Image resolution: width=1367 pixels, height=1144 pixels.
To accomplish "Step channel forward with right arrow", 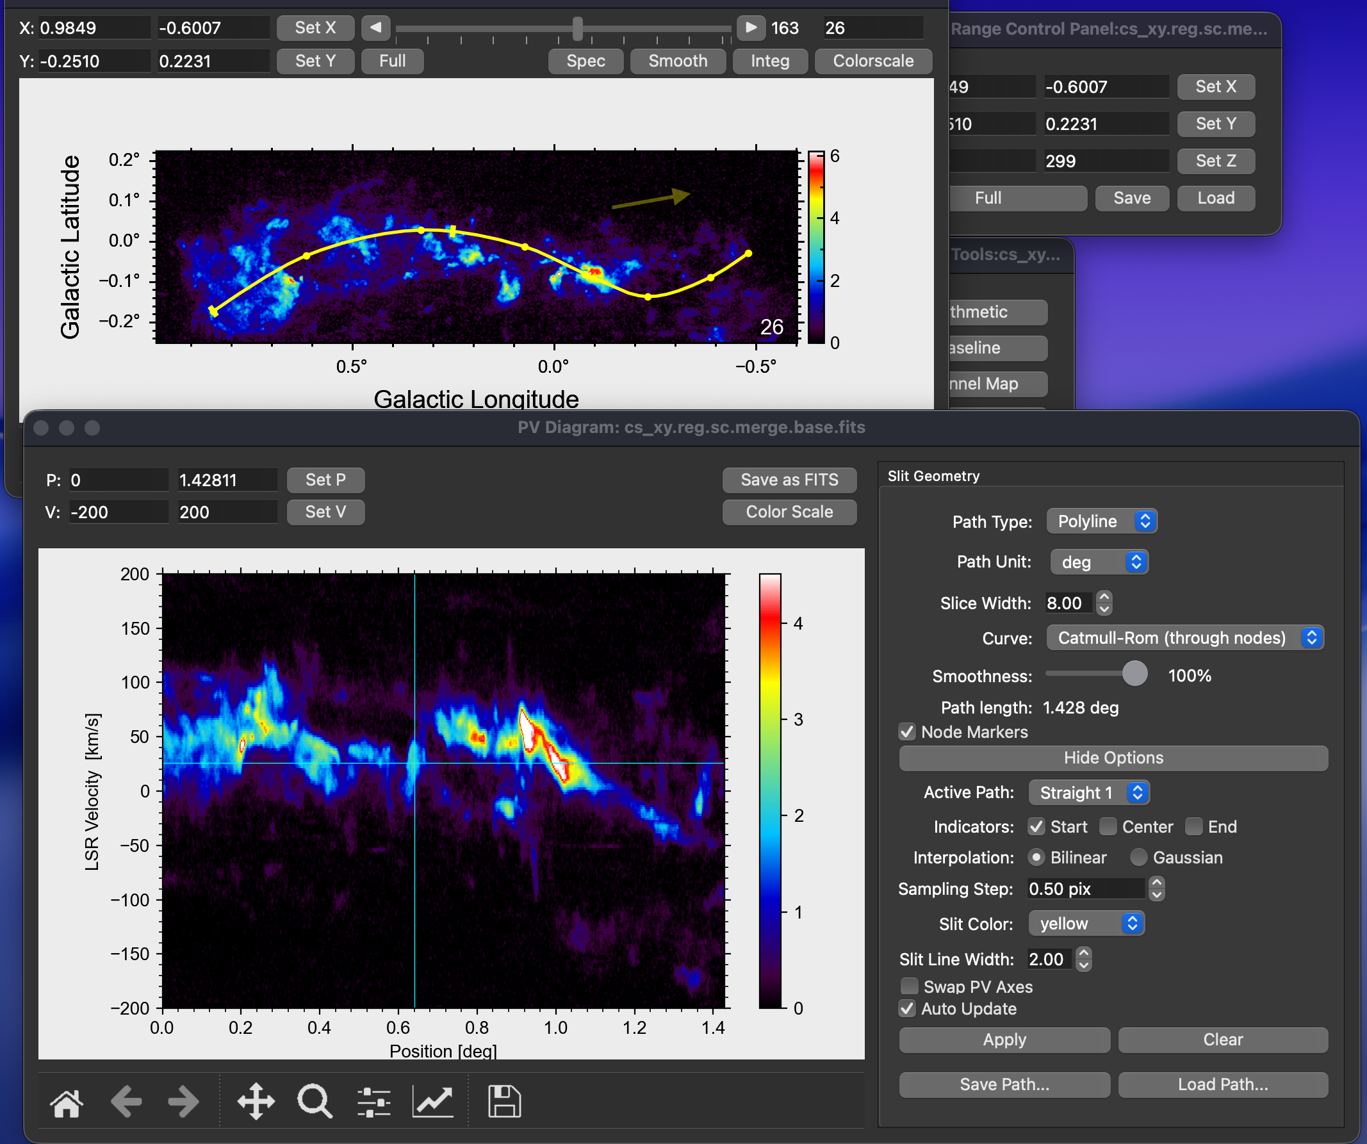I will 751,28.
